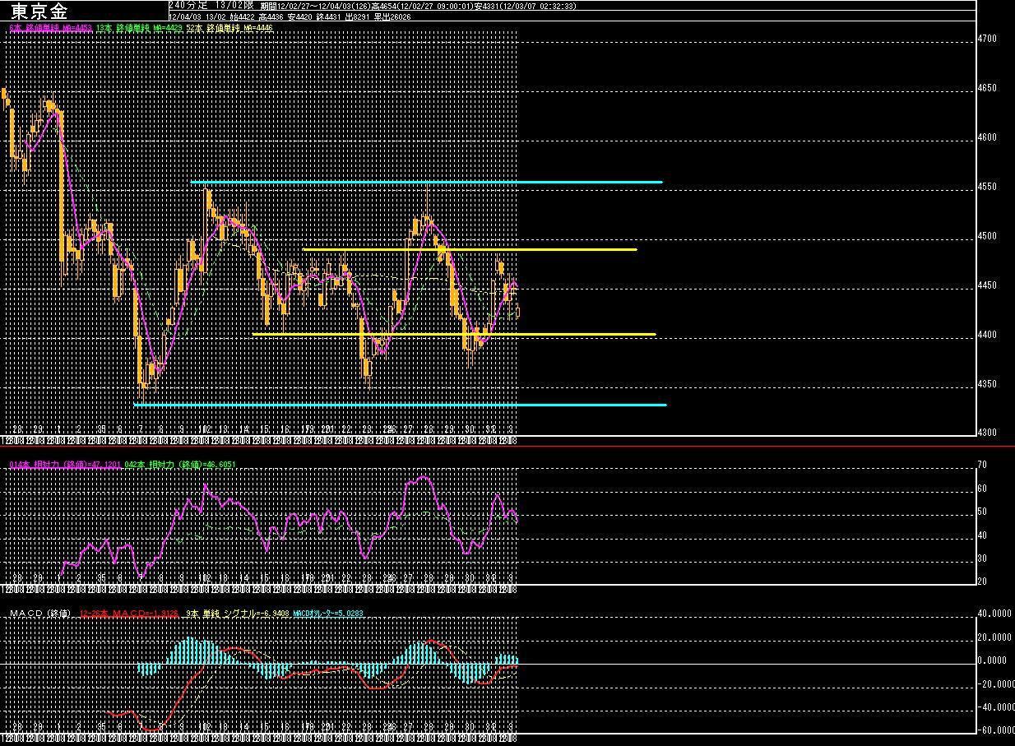This screenshot has width=1015, height=746.
Task: Click the cyan MACDオシレーター legend
Action: pyautogui.click(x=328, y=614)
